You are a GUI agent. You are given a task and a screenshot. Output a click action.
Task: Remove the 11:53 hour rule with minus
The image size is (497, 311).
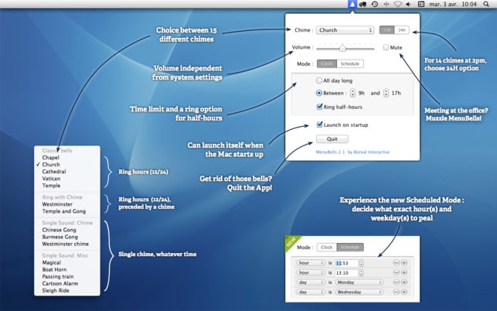click(397, 263)
